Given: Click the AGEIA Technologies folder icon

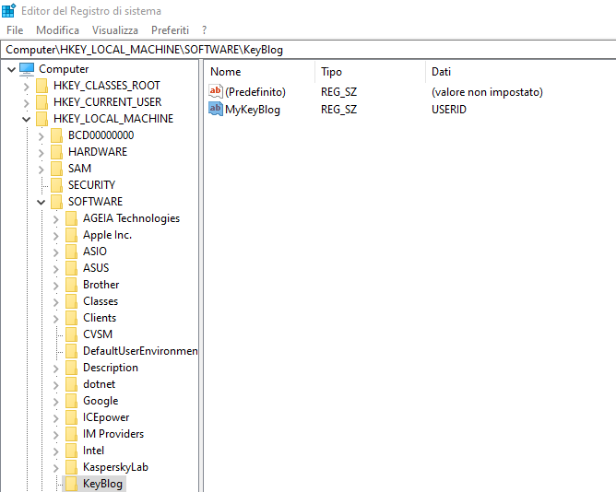Looking at the screenshot, I should pyautogui.click(x=71, y=218).
